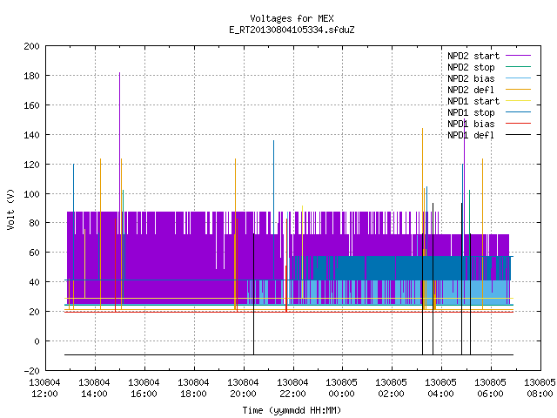The image size is (557, 418).
Task: Click the y-axis value 80
Action: pyautogui.click(x=34, y=223)
